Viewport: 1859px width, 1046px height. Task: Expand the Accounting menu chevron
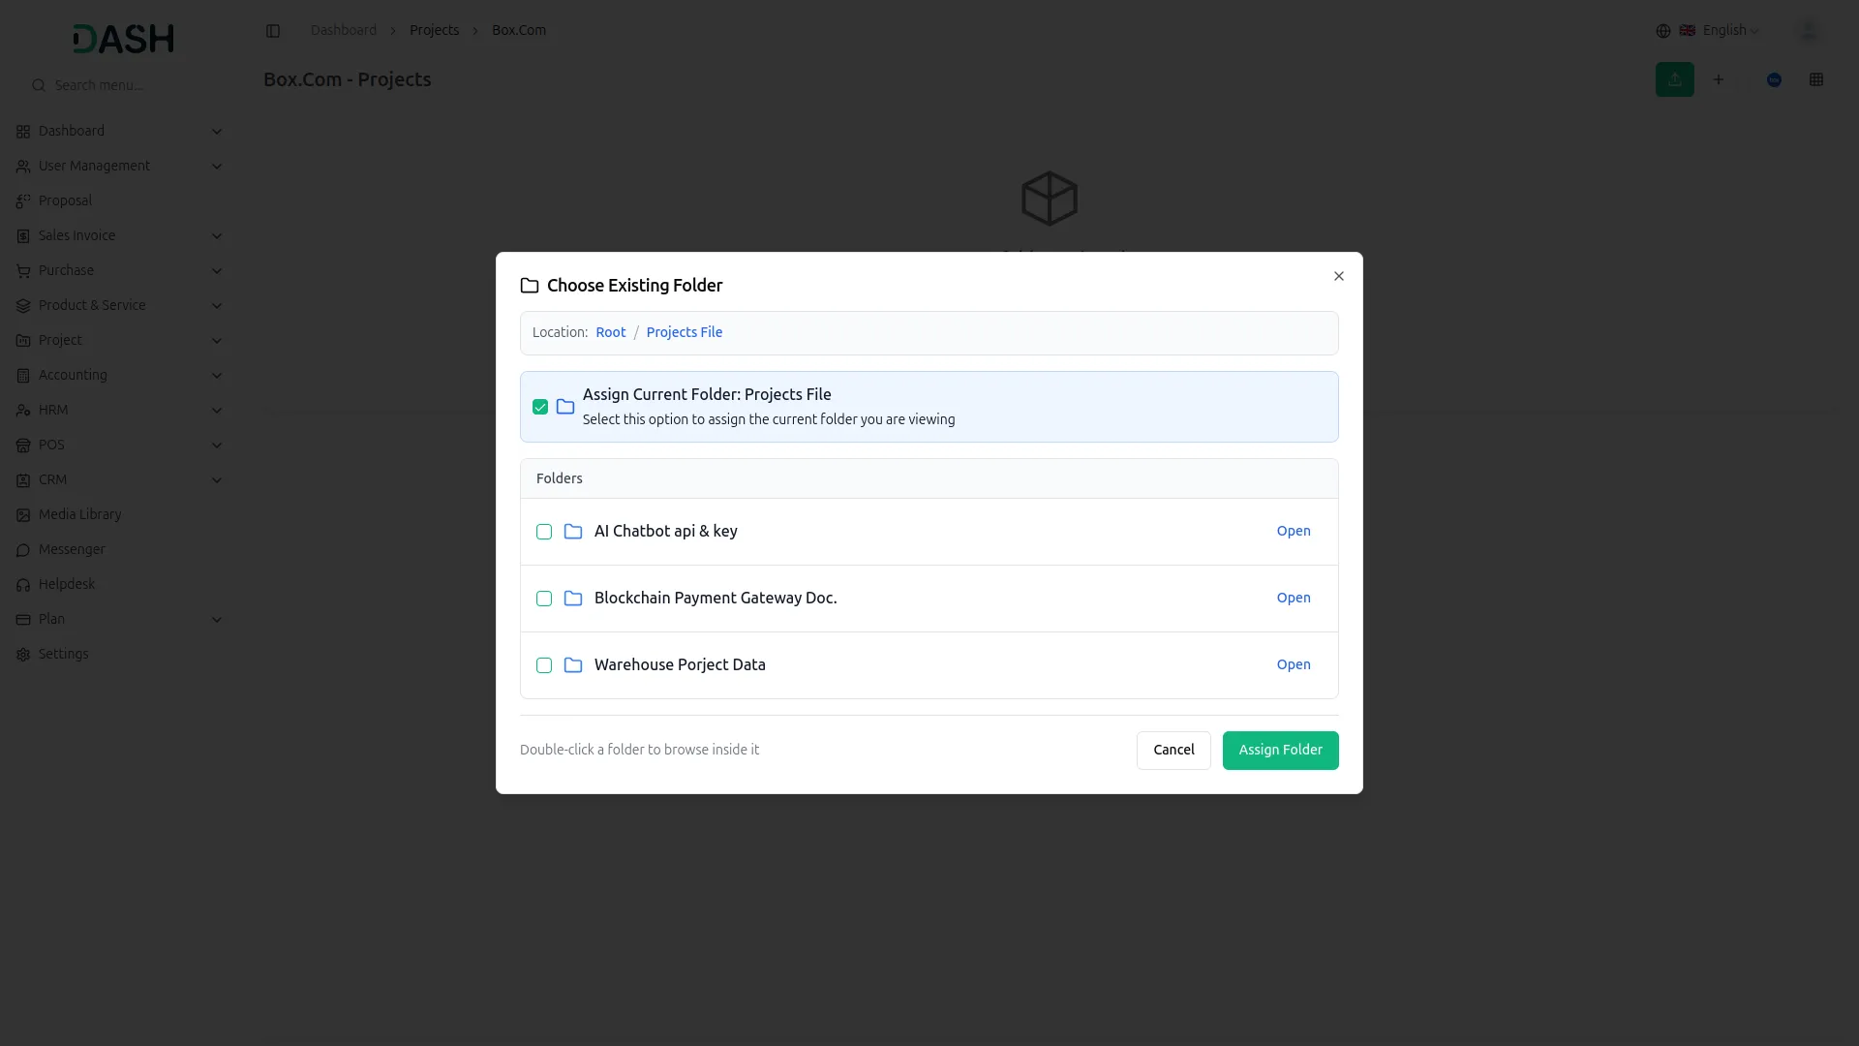click(217, 376)
